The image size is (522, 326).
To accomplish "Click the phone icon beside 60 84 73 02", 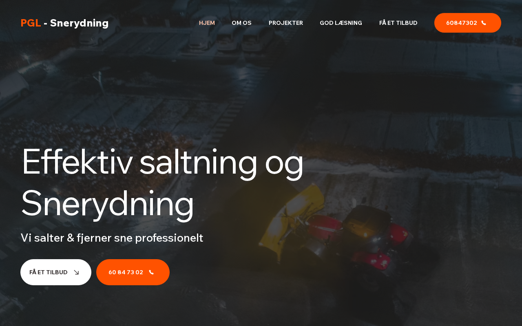I will [x=151, y=272].
